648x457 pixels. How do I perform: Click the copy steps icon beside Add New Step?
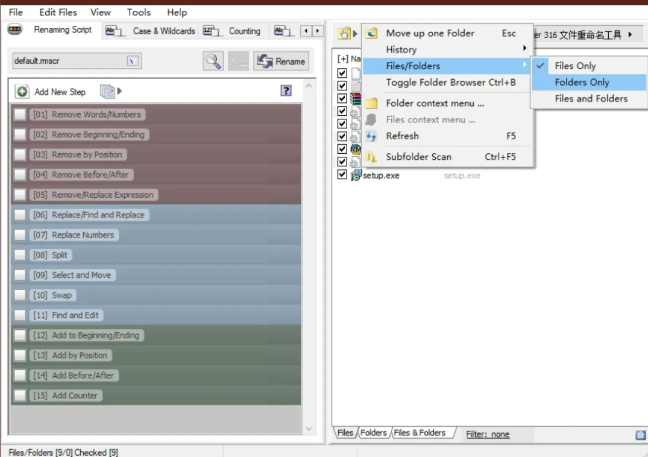107,91
